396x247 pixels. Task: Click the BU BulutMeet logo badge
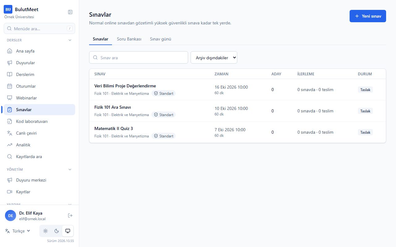tap(8, 9)
